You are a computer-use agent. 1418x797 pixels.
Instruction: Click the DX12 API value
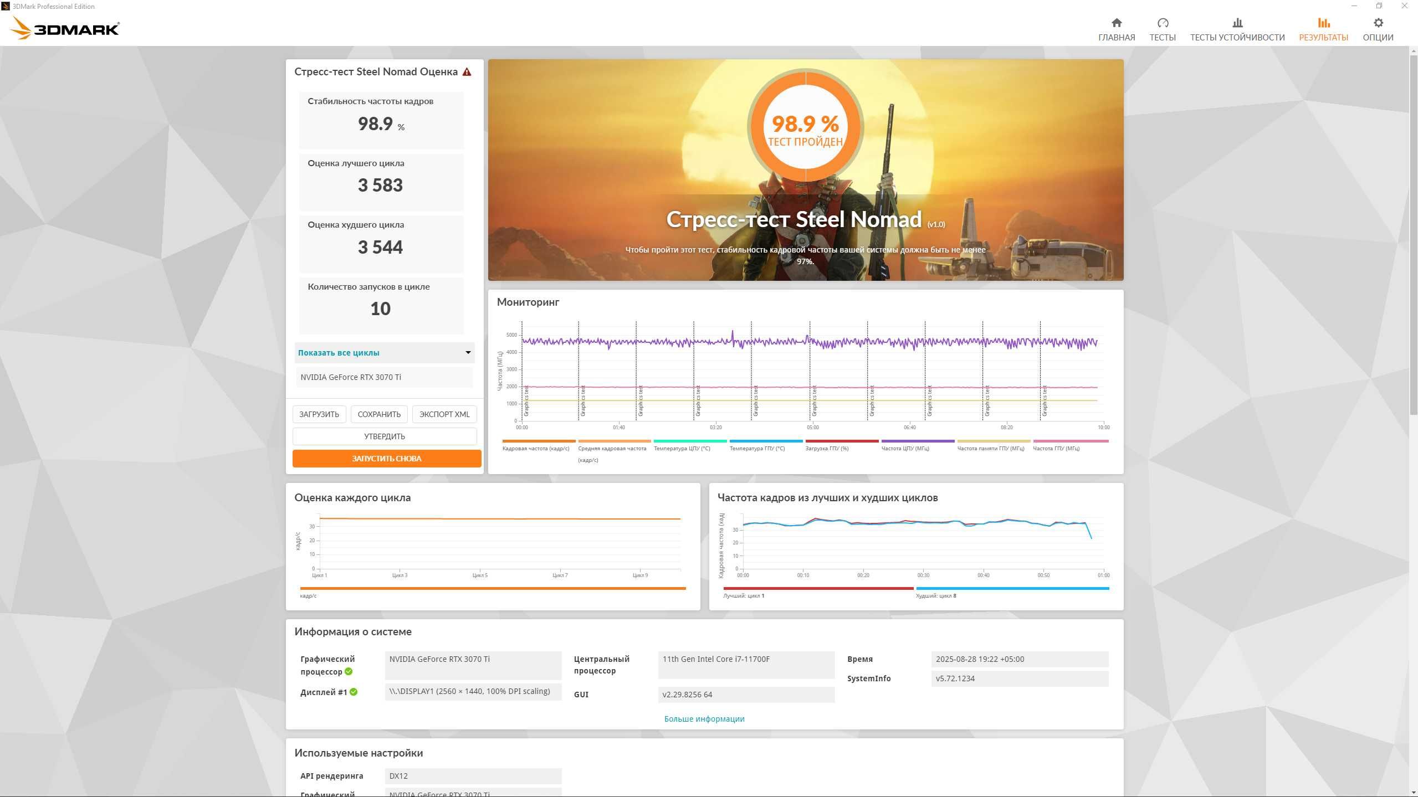(x=398, y=776)
